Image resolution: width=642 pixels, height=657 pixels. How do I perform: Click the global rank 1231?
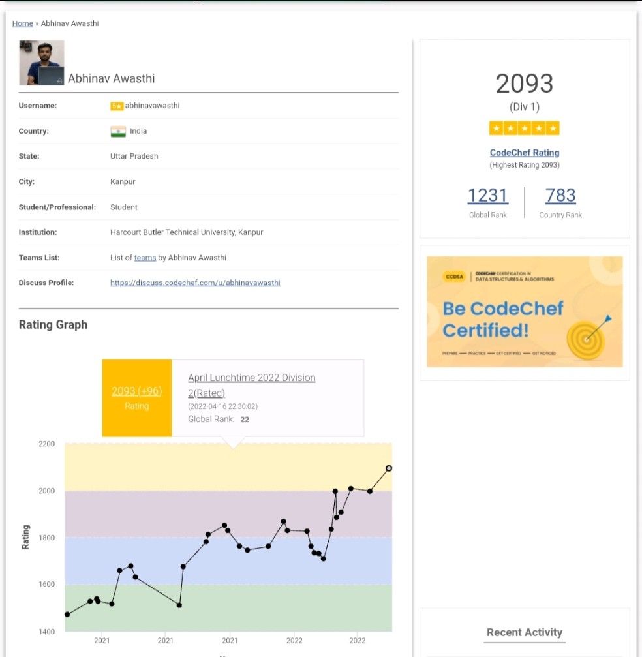(x=487, y=195)
